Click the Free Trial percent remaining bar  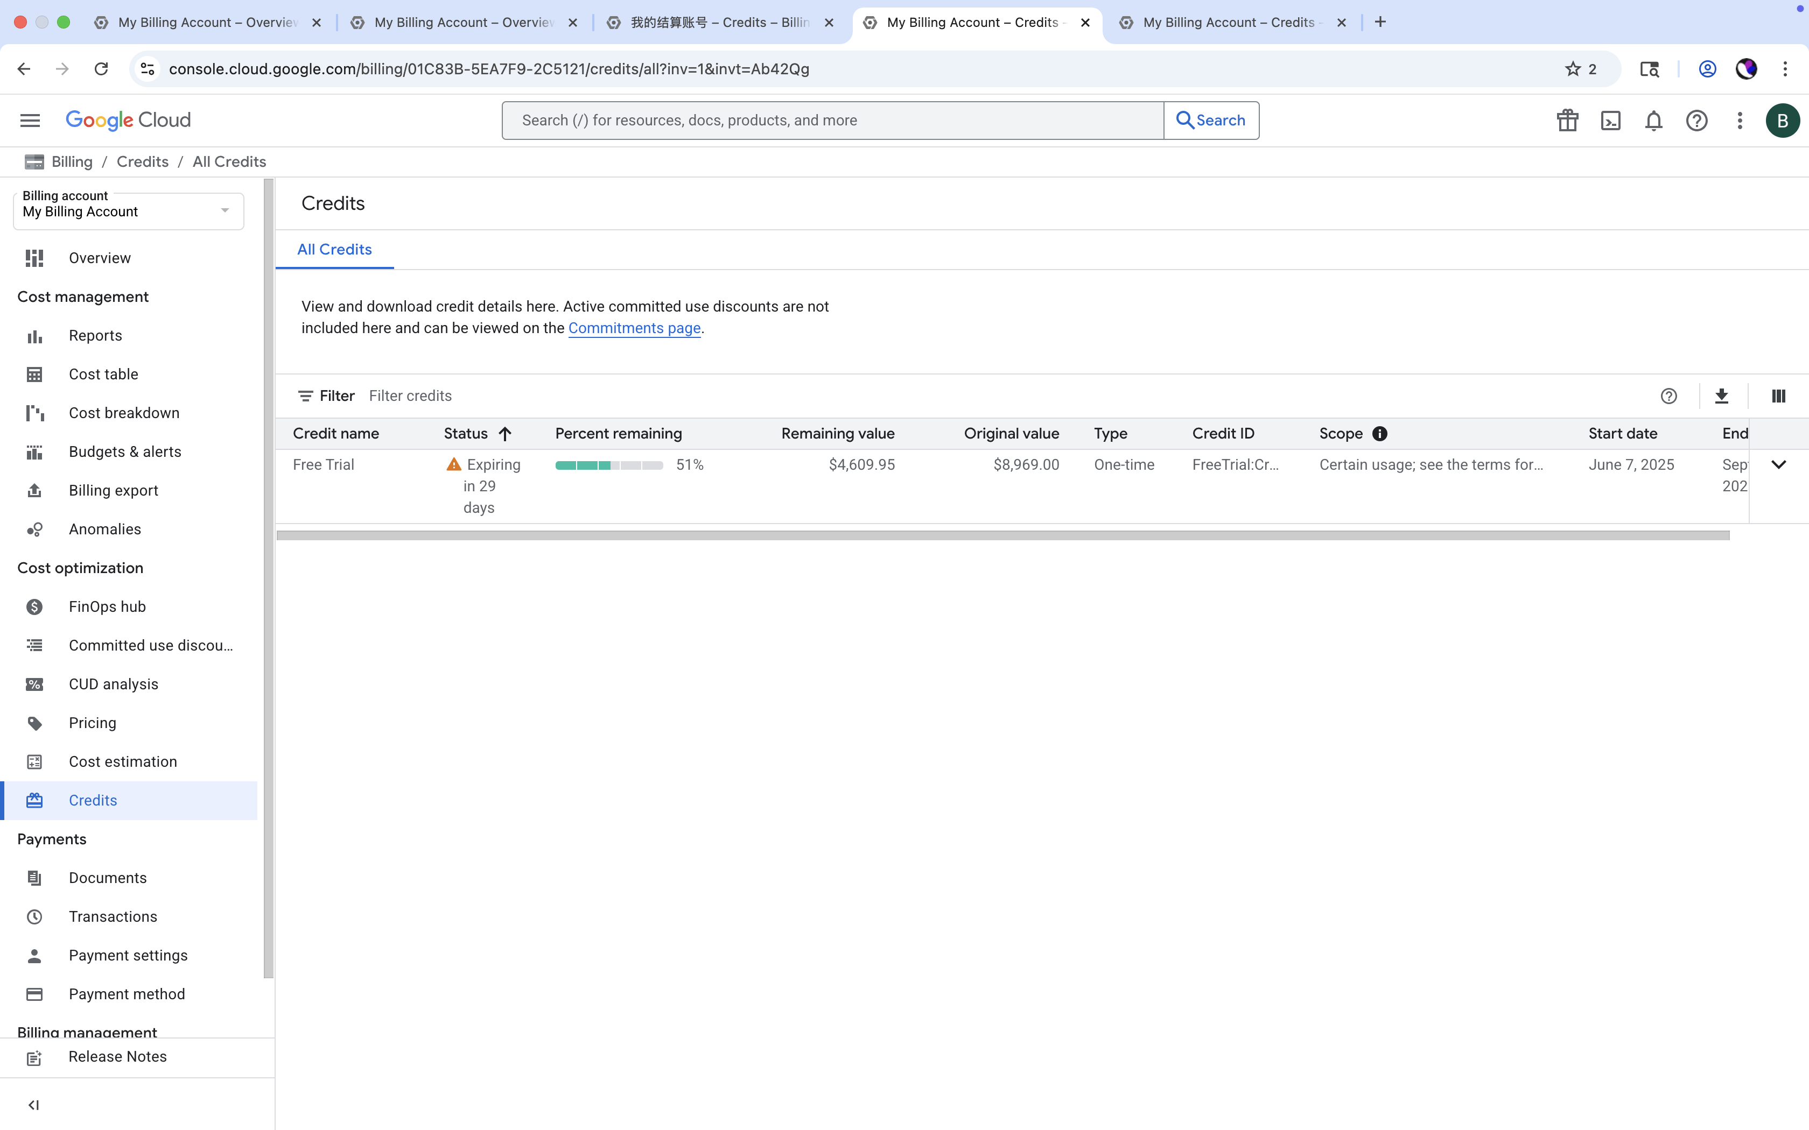[x=608, y=464]
